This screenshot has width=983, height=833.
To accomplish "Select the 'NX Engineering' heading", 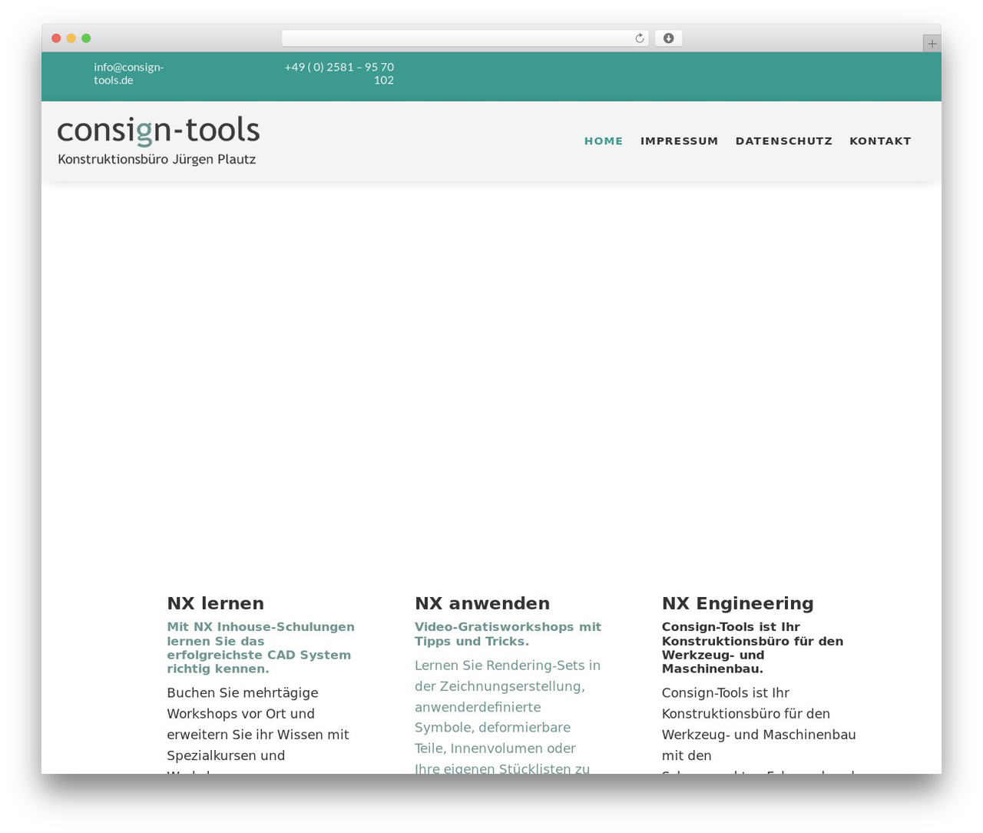I will (x=738, y=603).
